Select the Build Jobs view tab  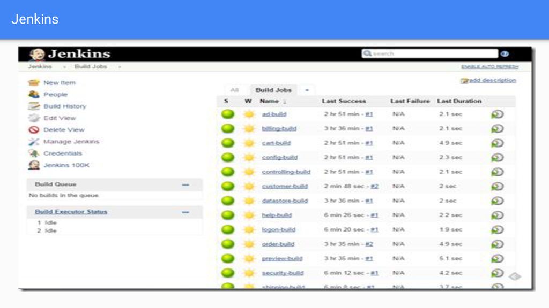[273, 90]
